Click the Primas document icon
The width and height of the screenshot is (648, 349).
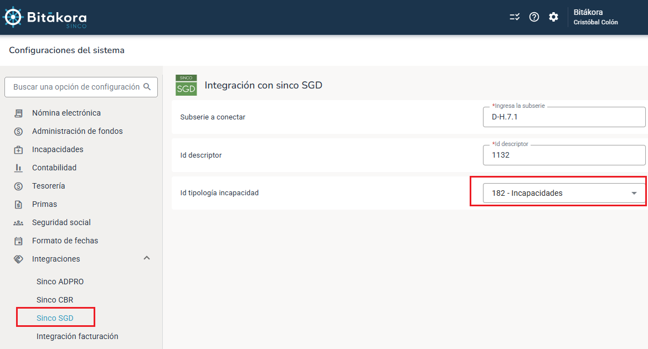coord(18,204)
